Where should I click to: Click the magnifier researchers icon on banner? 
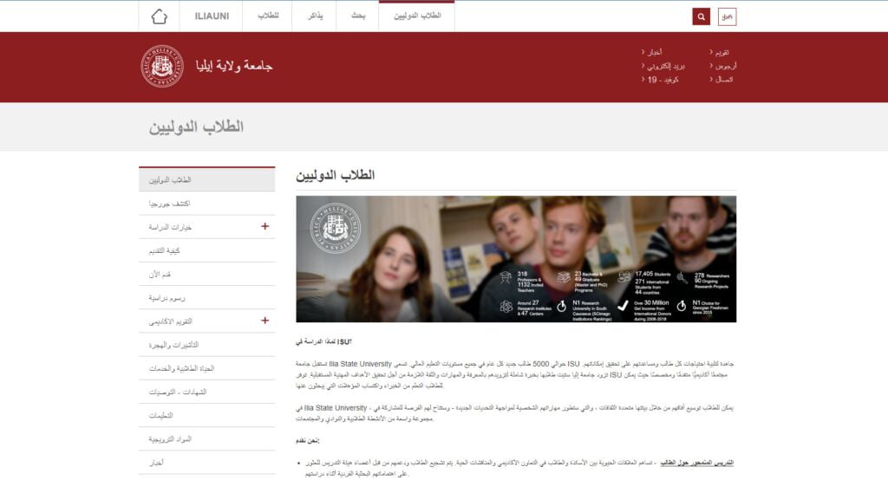(682, 278)
